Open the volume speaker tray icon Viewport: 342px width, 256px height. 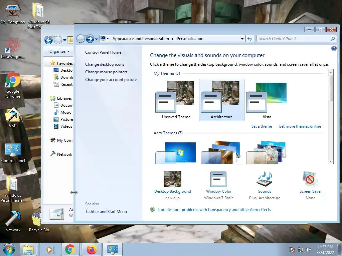308,250
